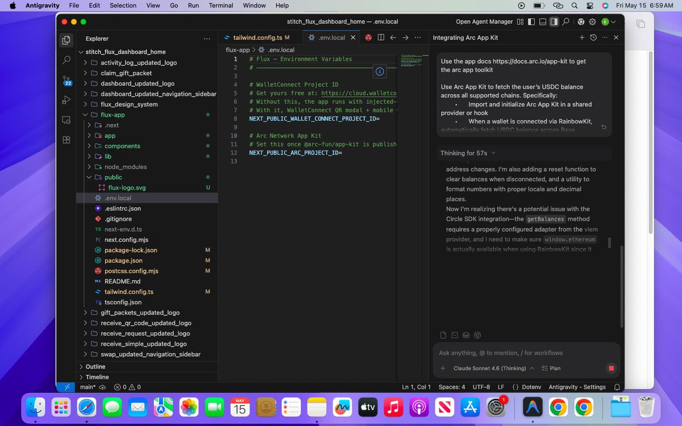Viewport: 682px width, 426px height.
Task: Open the Run and Debug view
Action: click(x=66, y=100)
